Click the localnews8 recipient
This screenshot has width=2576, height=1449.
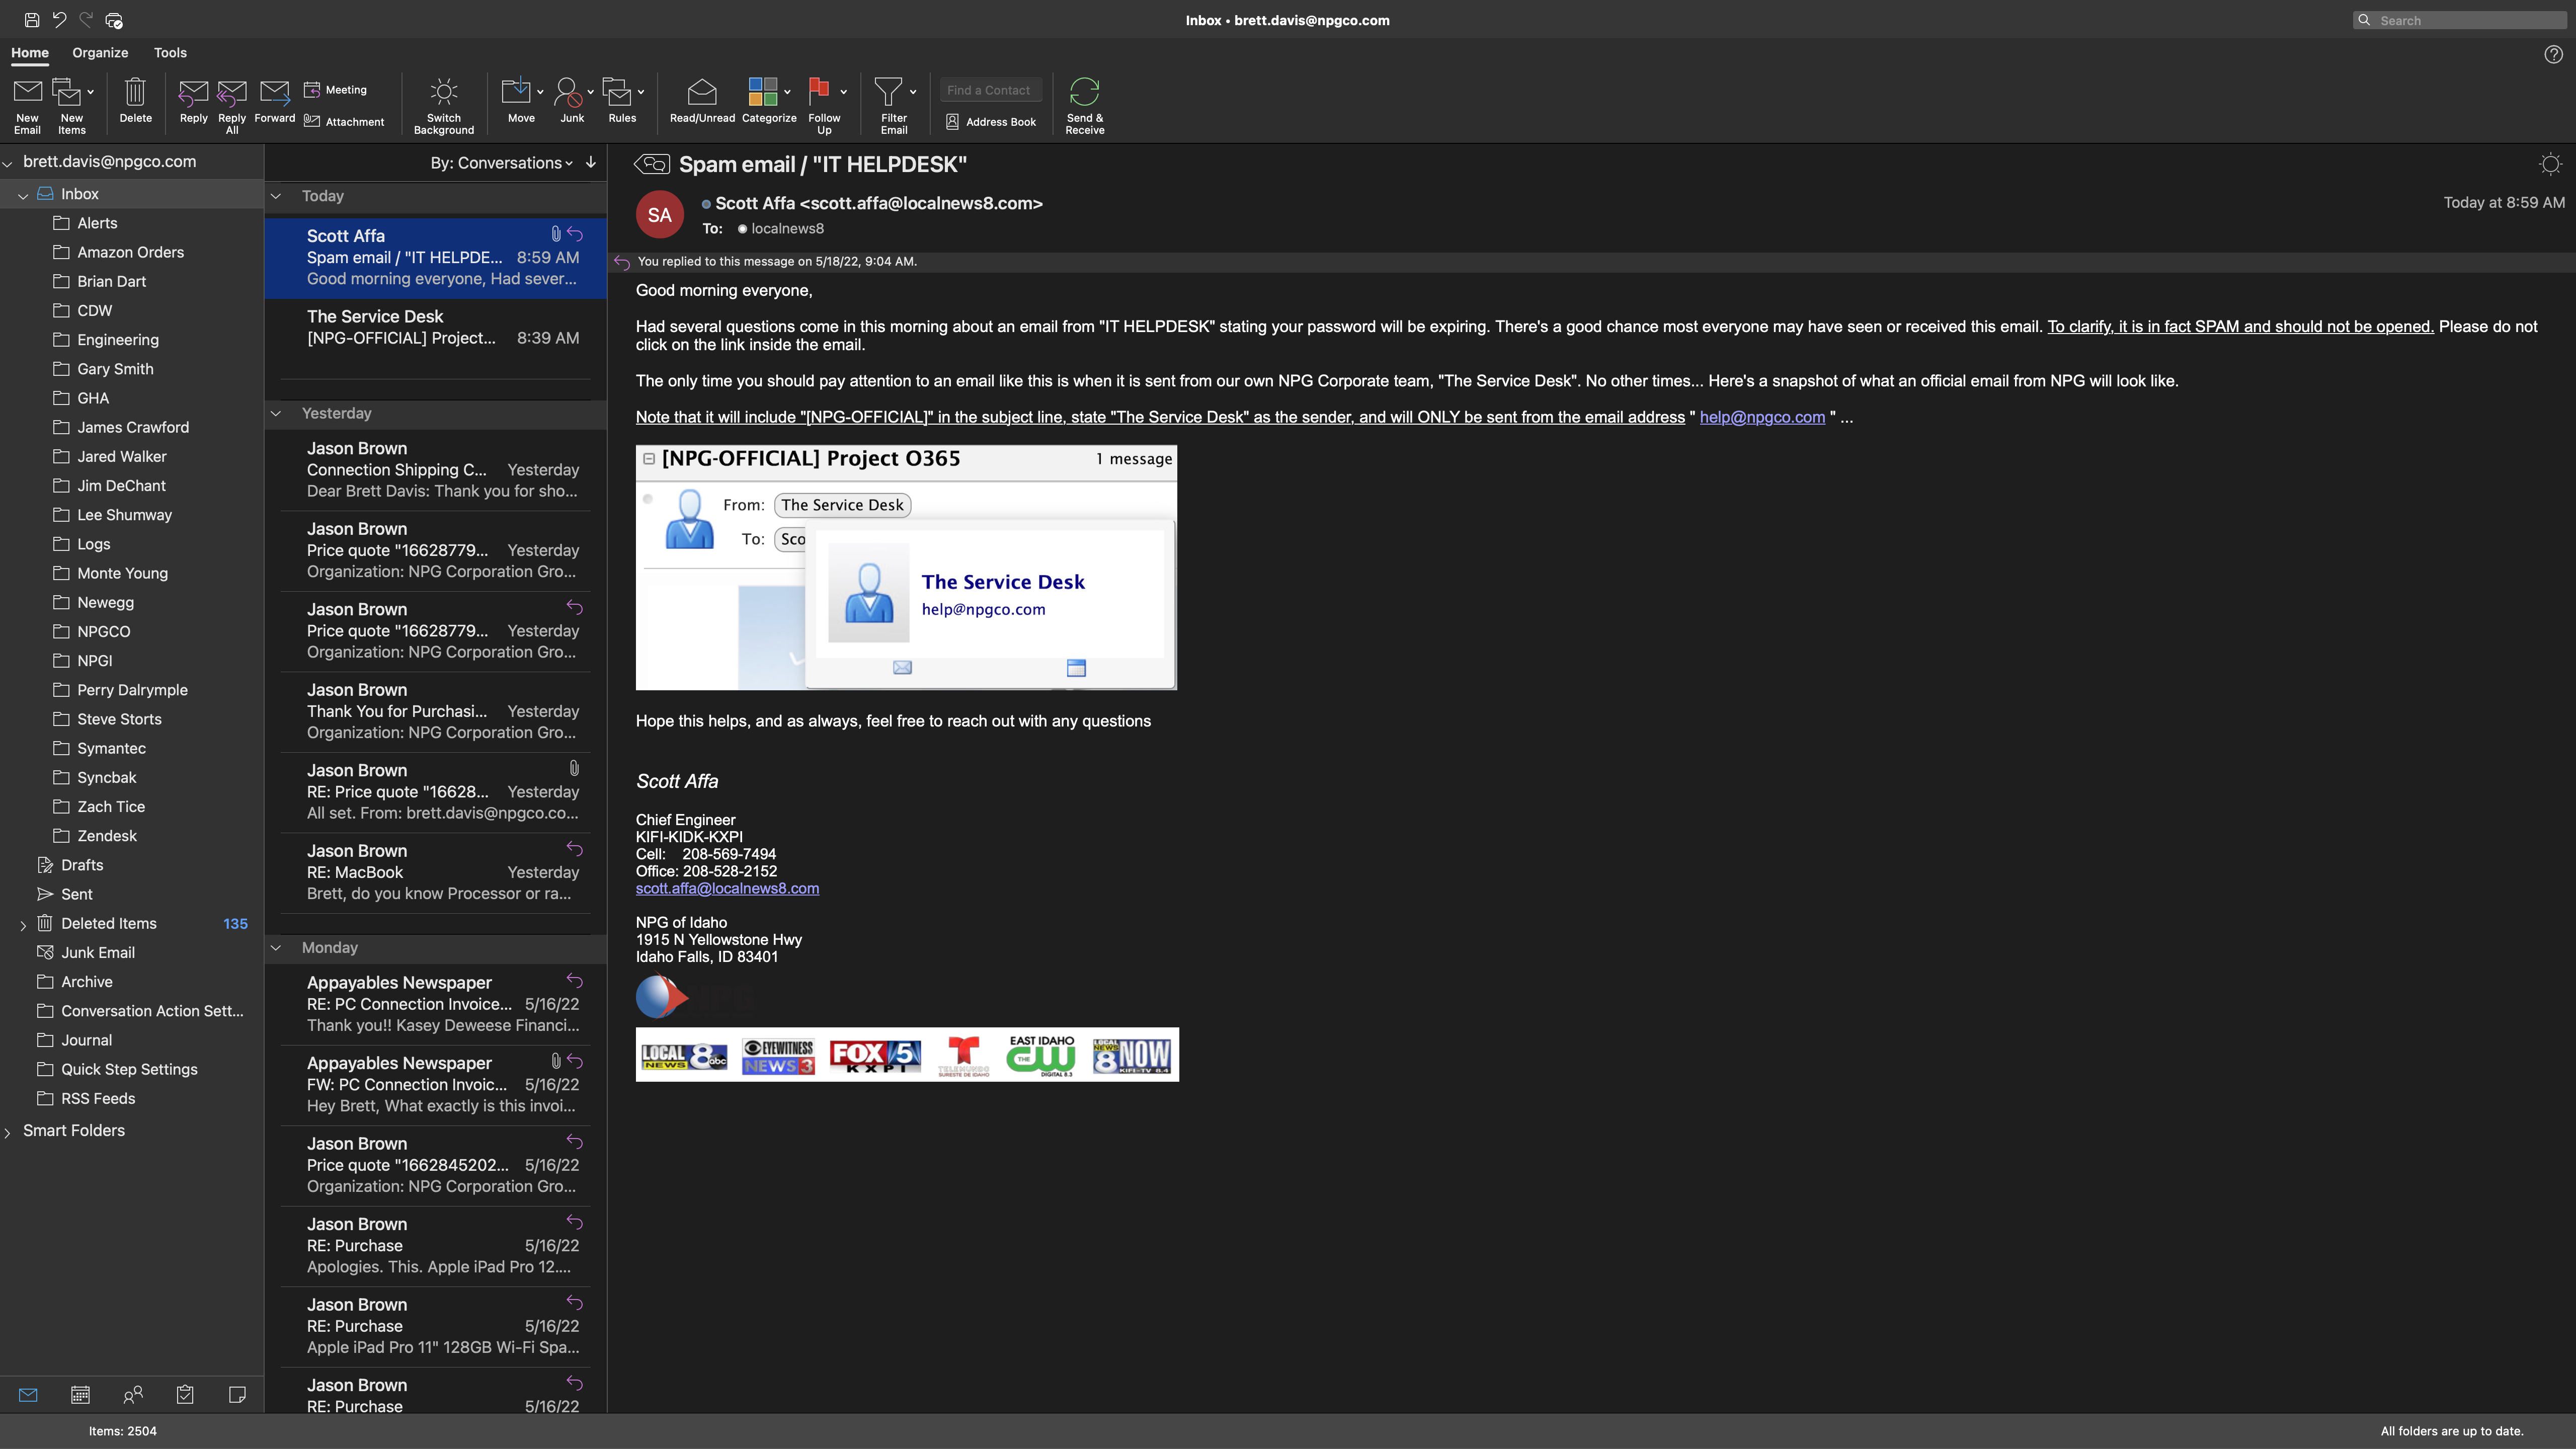(787, 228)
